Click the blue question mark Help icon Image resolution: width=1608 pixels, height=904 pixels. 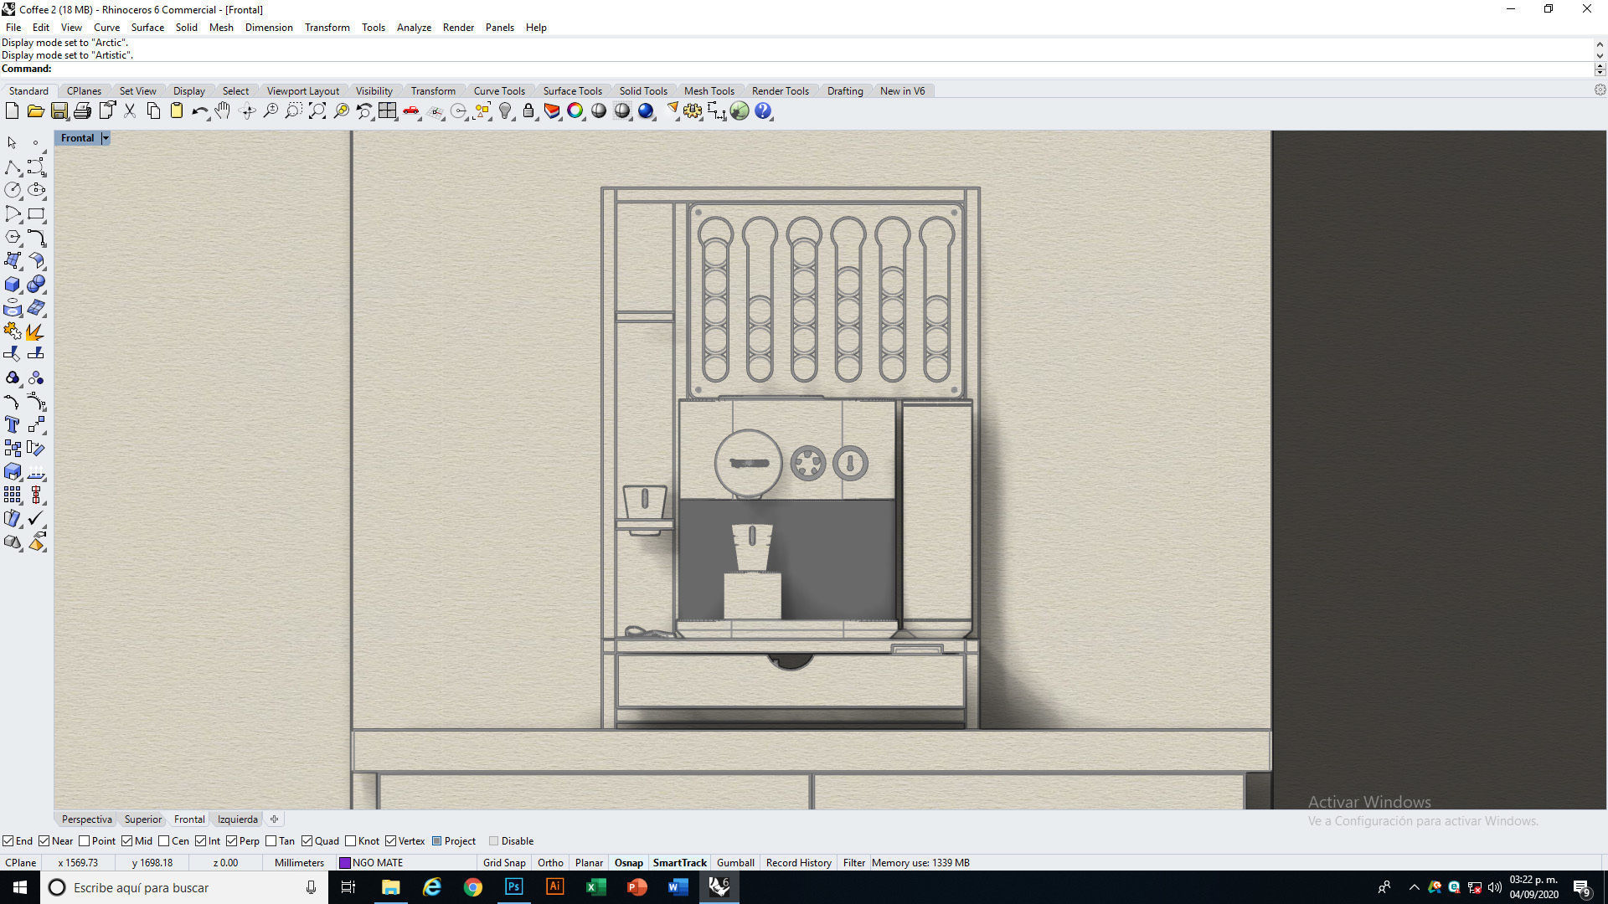click(x=763, y=110)
